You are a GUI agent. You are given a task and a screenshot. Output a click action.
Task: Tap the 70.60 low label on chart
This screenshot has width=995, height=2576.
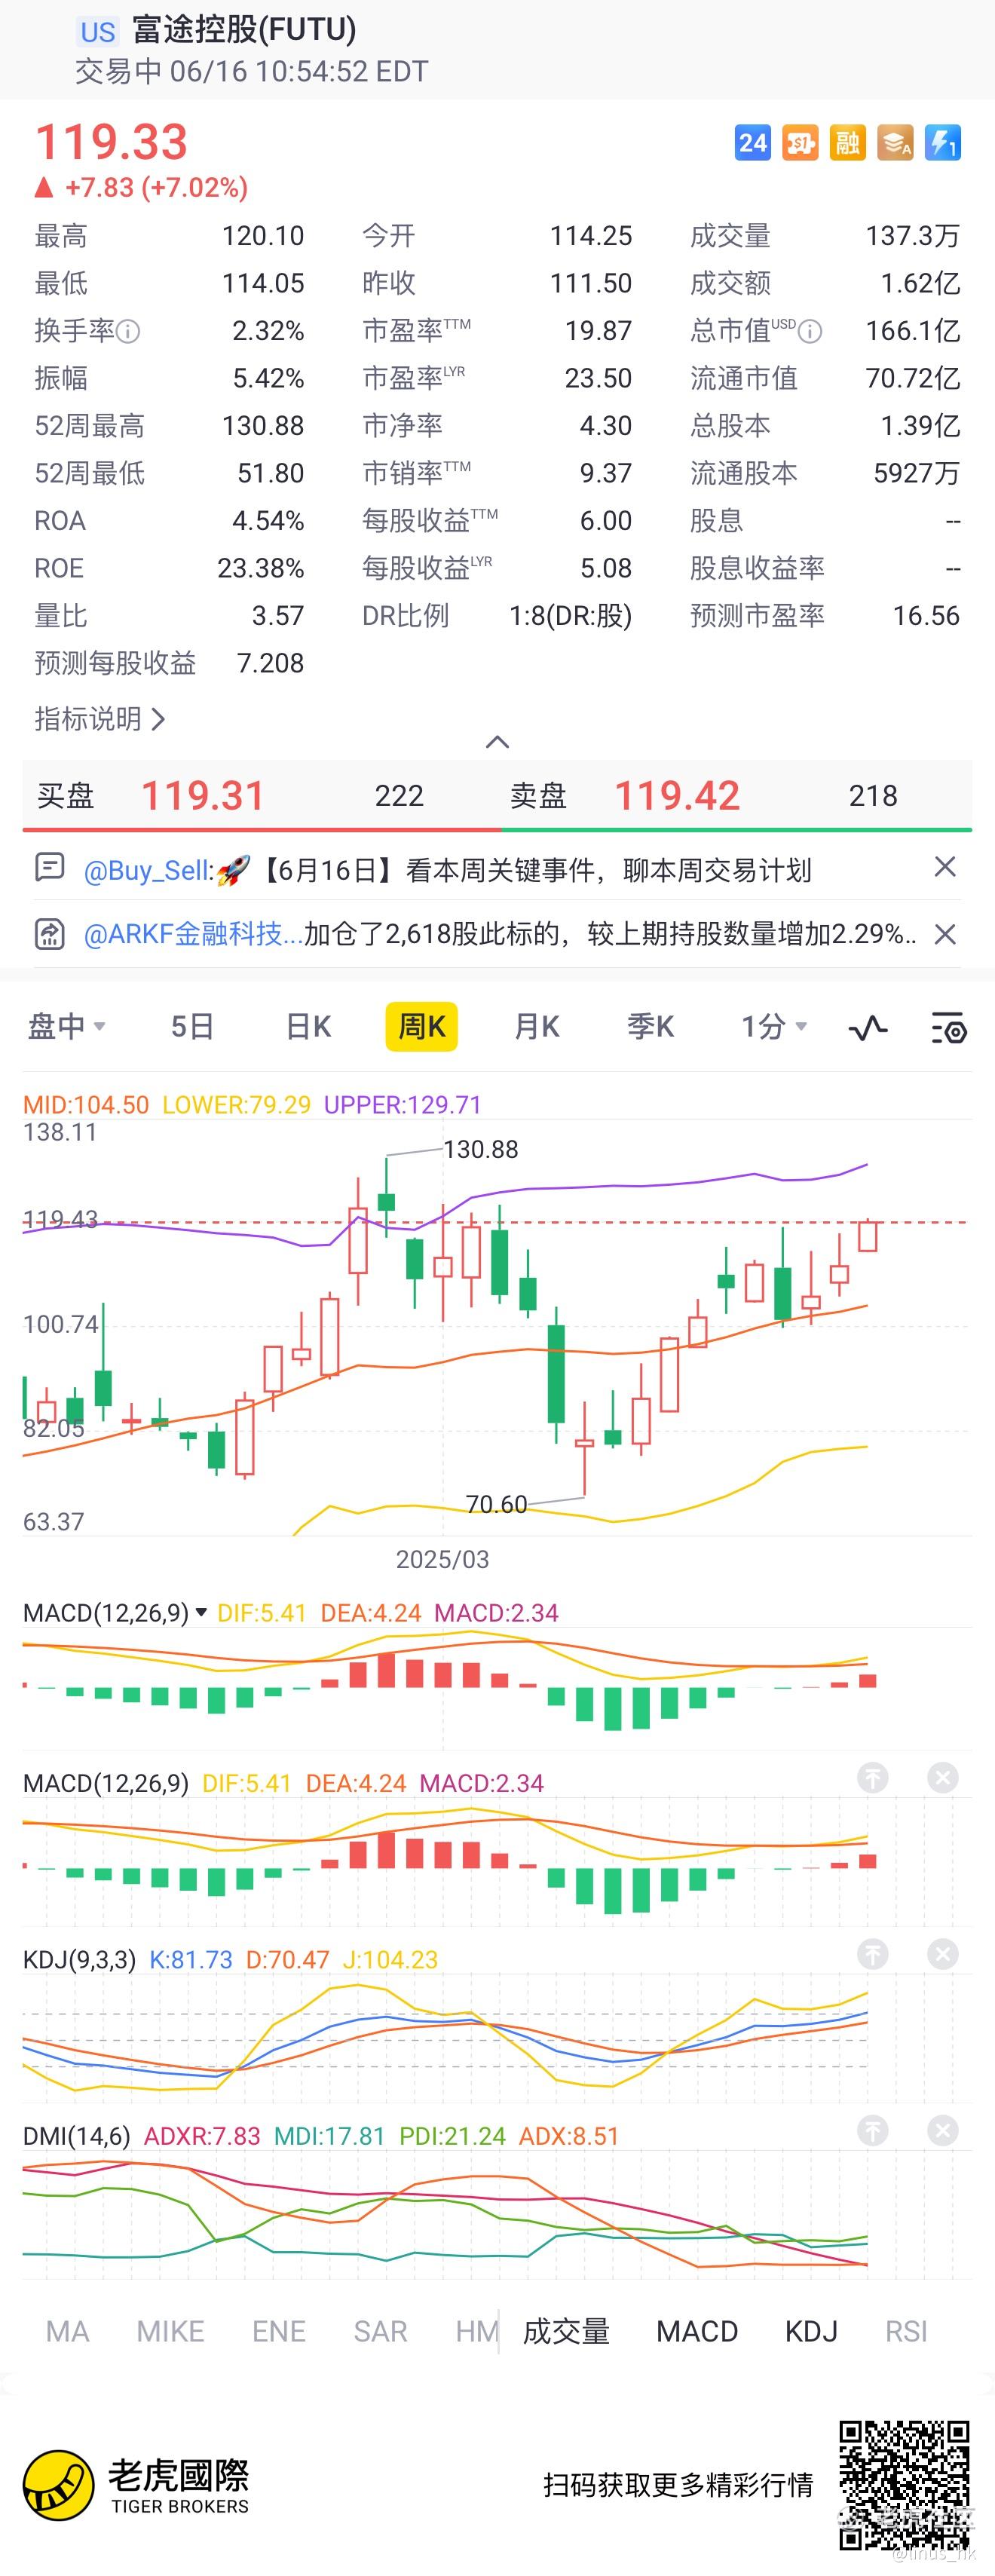496,1504
